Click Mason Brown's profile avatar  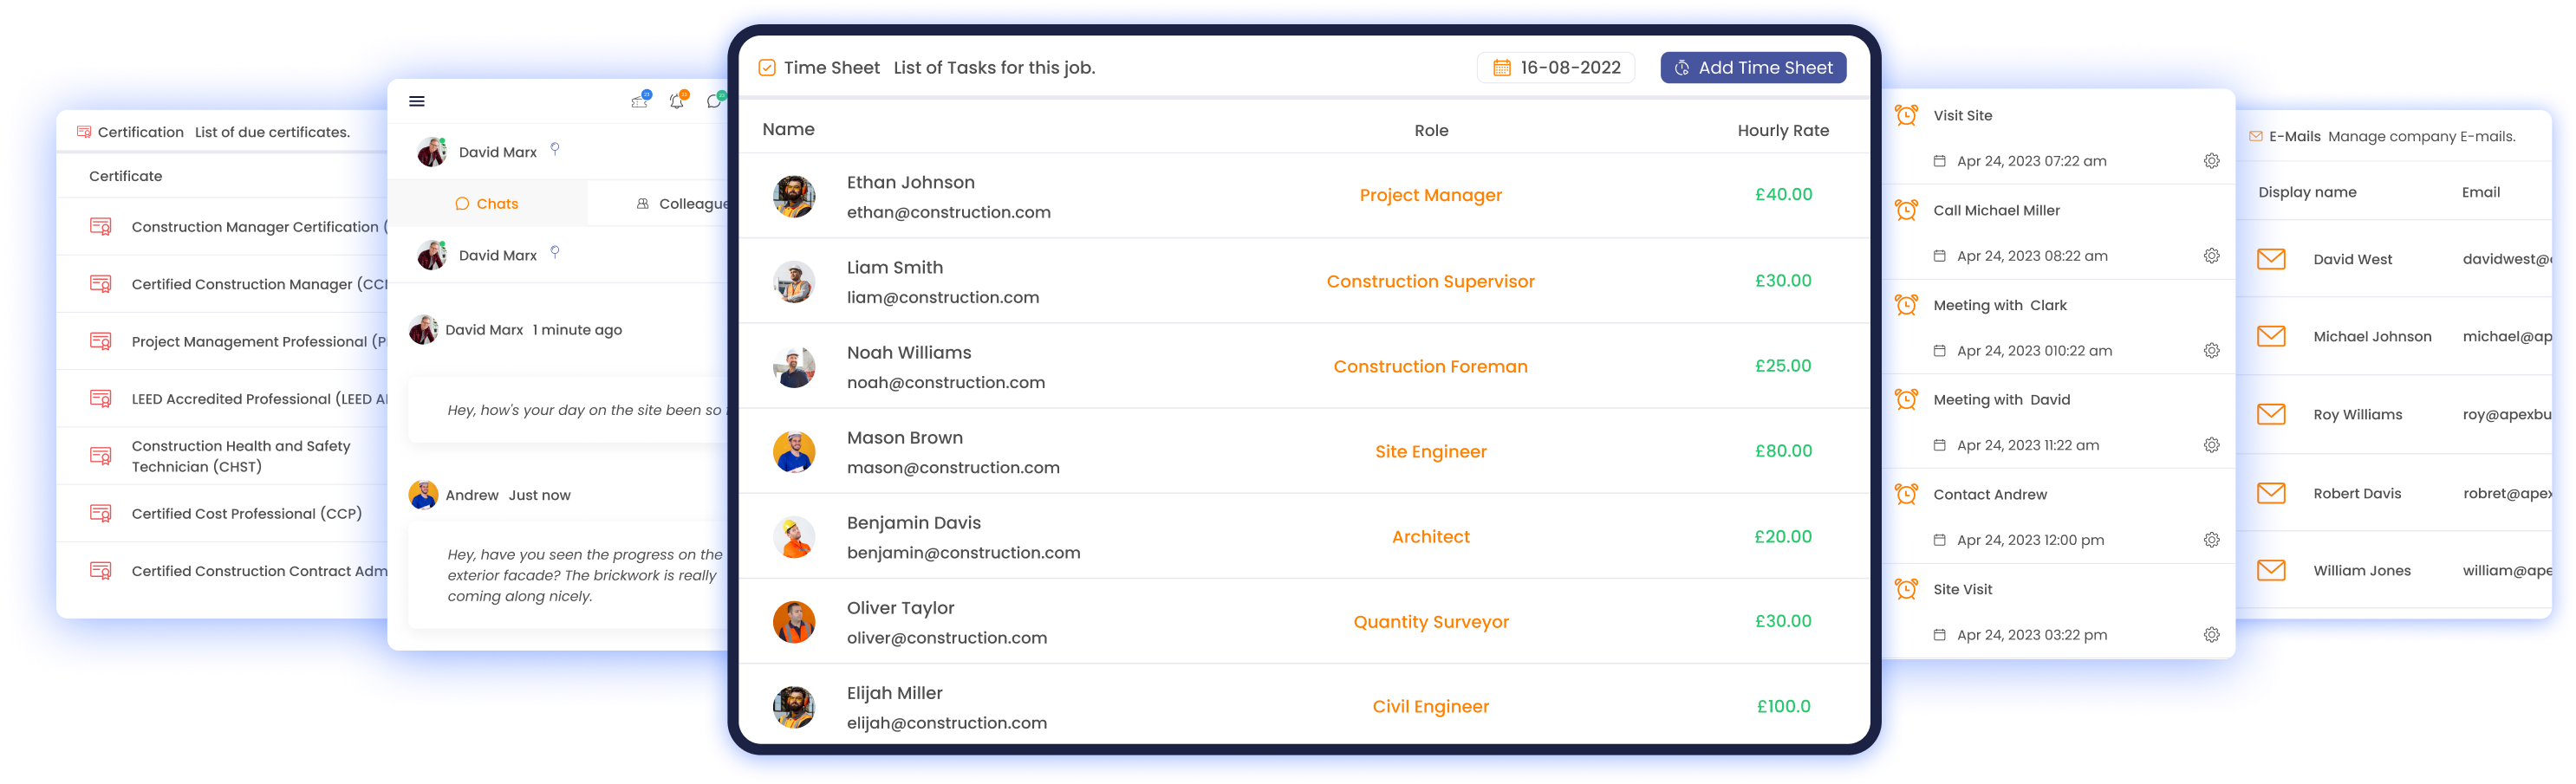[794, 452]
